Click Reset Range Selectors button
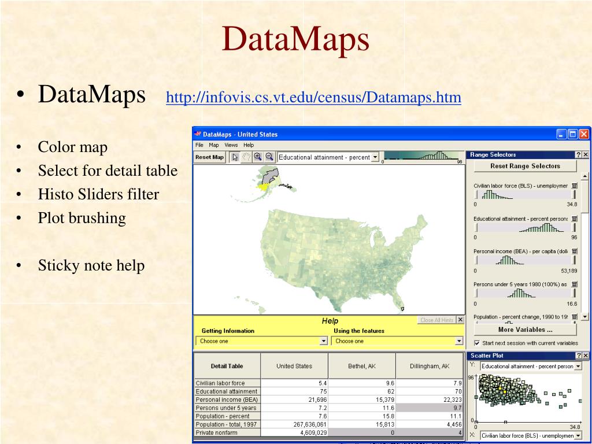Viewport: 592px width, 444px height. pos(525,166)
